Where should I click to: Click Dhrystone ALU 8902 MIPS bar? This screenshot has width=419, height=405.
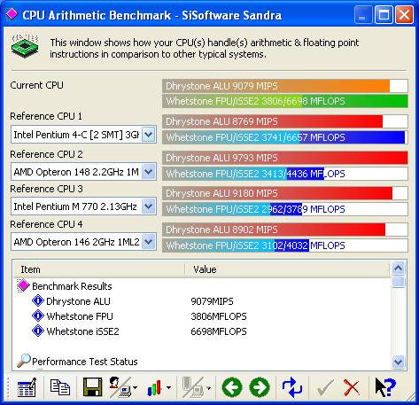click(285, 230)
